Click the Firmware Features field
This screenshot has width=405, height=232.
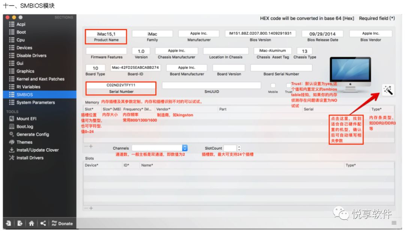coord(106,51)
